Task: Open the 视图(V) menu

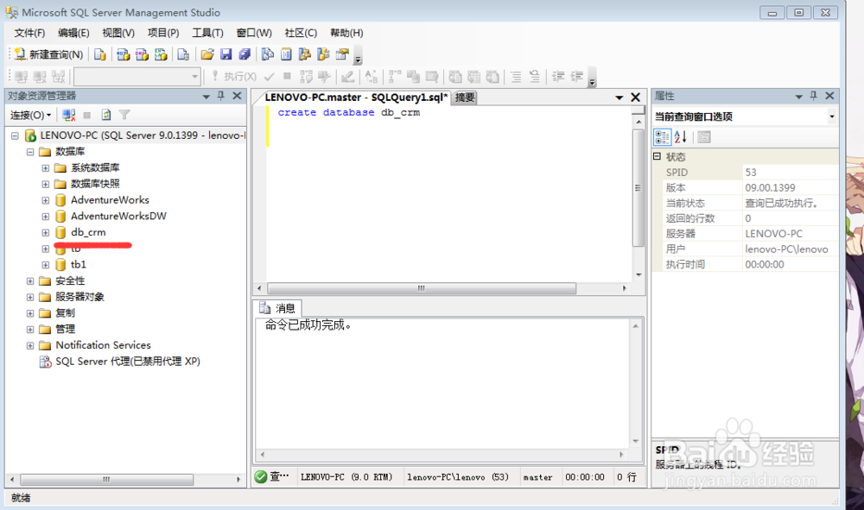Action: (x=118, y=33)
